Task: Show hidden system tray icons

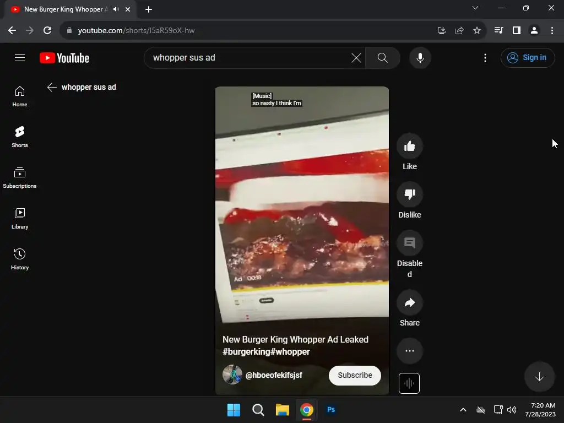Action: pyautogui.click(x=463, y=410)
